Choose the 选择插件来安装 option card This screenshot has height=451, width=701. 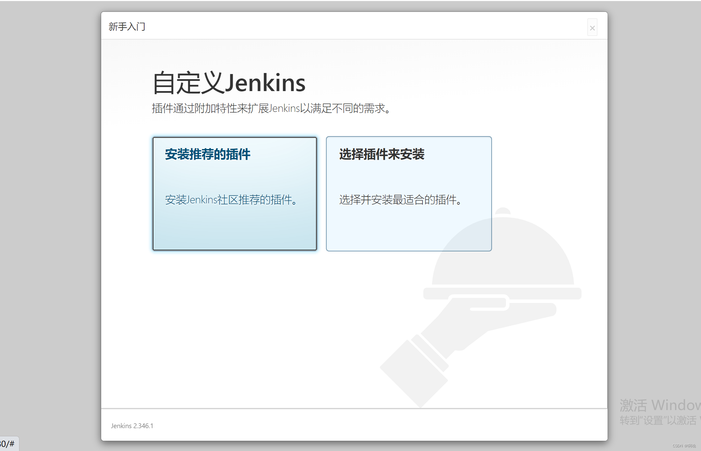[x=409, y=194]
